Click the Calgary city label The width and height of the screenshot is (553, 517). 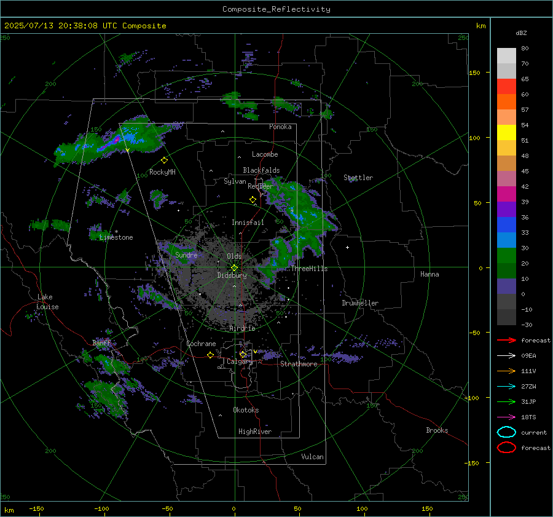click(240, 361)
